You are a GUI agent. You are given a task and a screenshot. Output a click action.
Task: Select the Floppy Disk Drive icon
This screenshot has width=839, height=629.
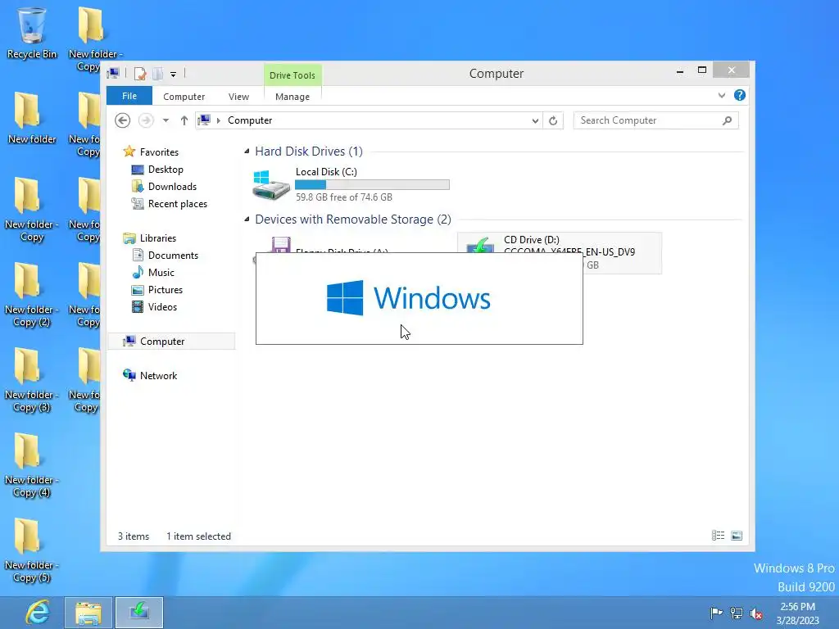point(281,244)
